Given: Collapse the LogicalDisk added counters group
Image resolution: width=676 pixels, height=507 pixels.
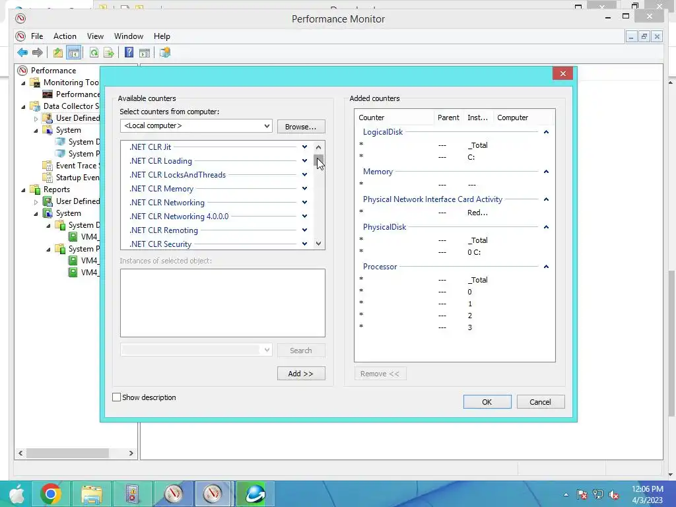Looking at the screenshot, I should coord(546,132).
